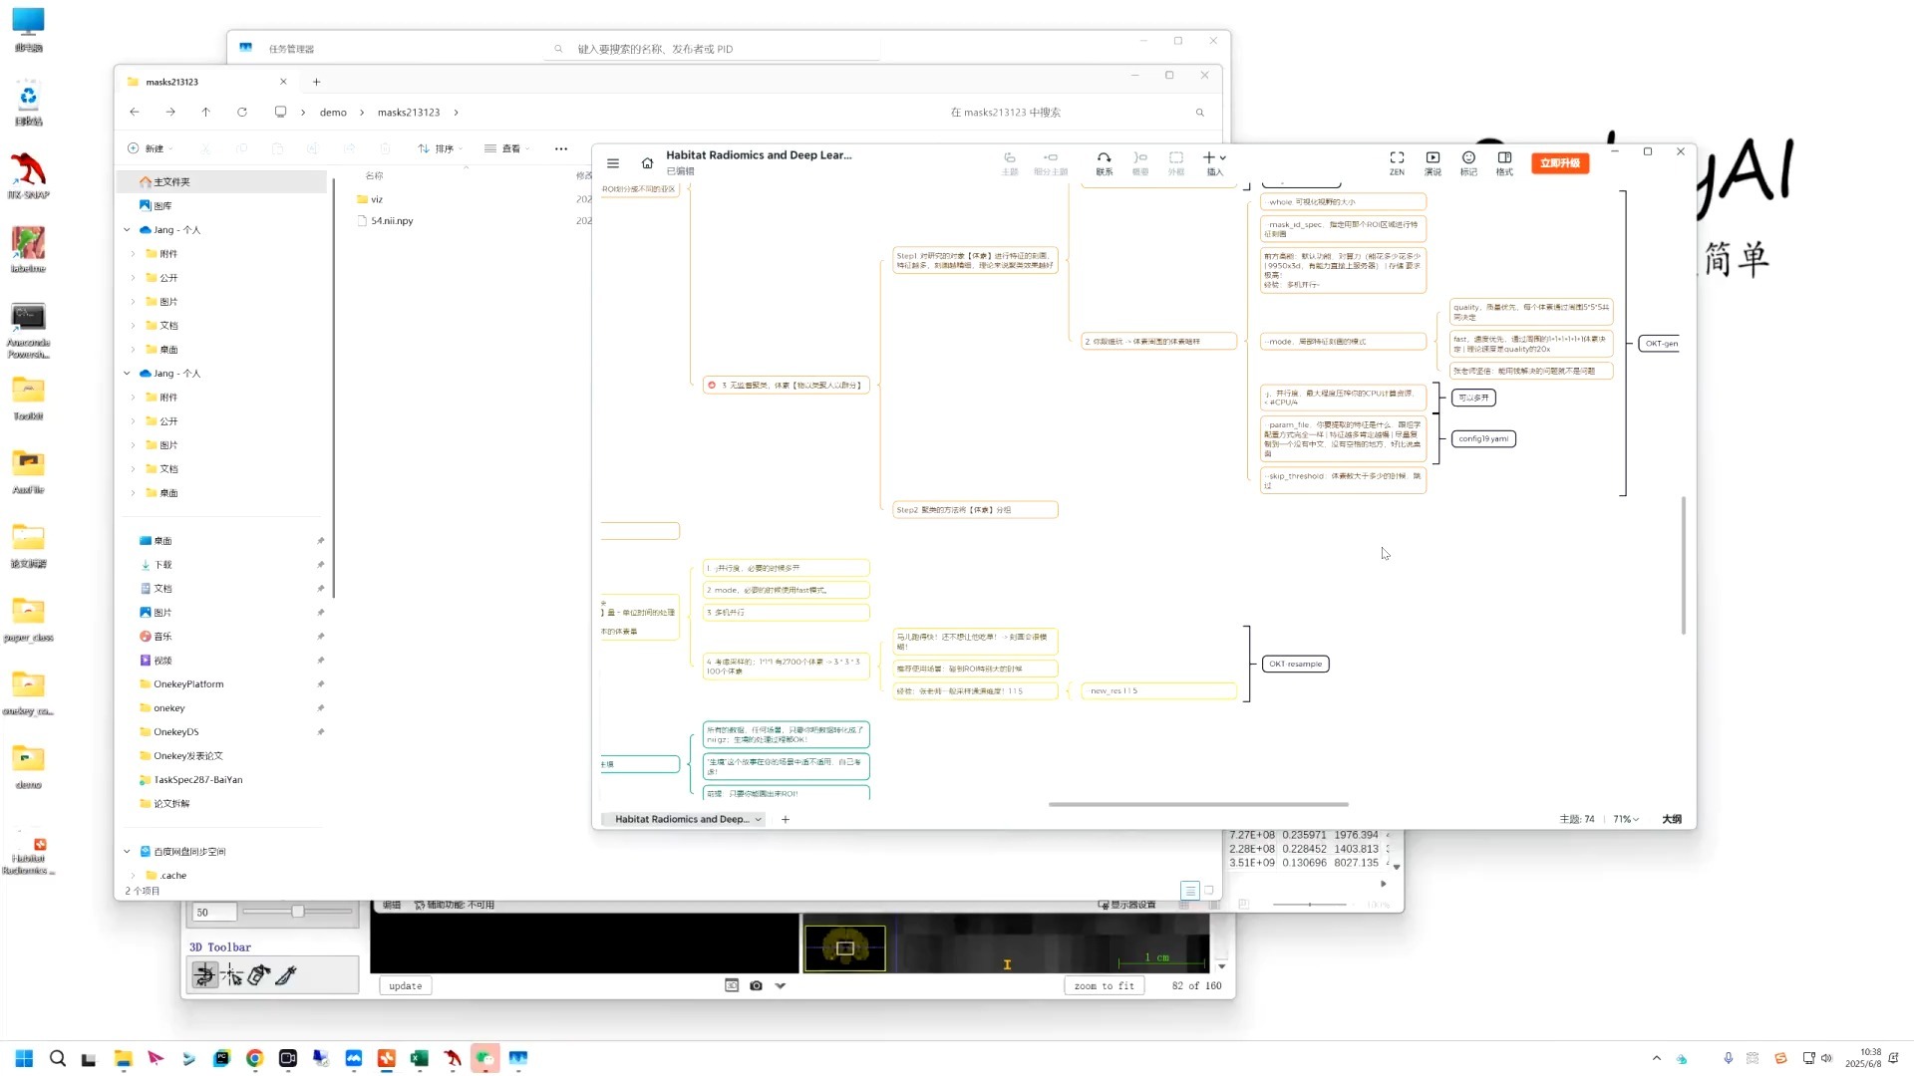The height and width of the screenshot is (1076, 1914).
Task: Select the 可以多开 node
Action: coord(1473,398)
